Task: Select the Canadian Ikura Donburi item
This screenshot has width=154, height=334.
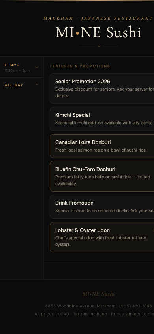Action: coord(102,146)
